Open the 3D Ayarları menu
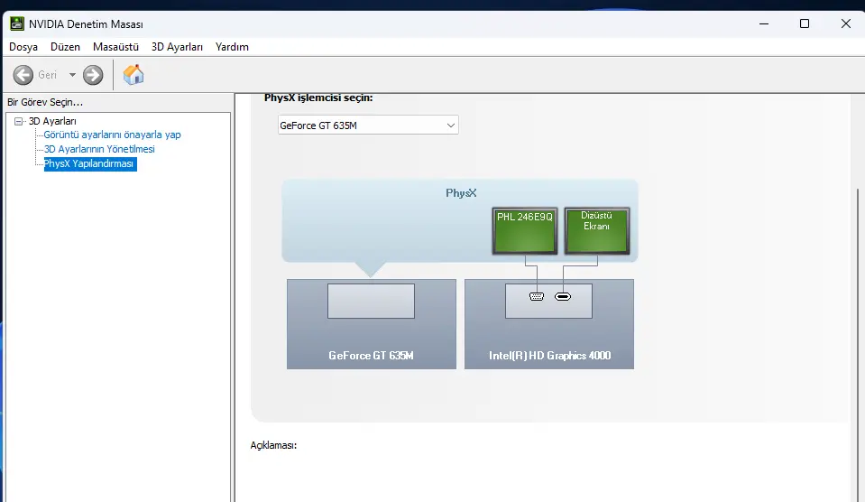This screenshot has height=502, width=865. coord(177,47)
